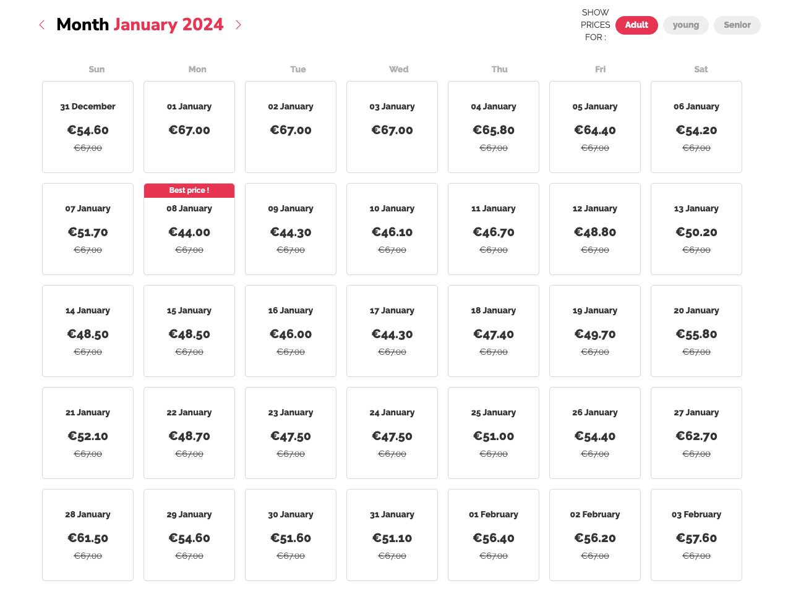Switch prices to Senior category
788x594 pixels.
pos(737,25)
